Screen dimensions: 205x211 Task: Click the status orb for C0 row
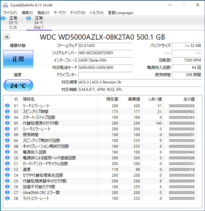point(7,158)
